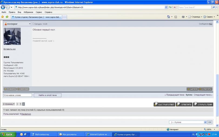Click Kaspersky tray icon
The height and width of the screenshot is (137, 219).
[x=209, y=134]
